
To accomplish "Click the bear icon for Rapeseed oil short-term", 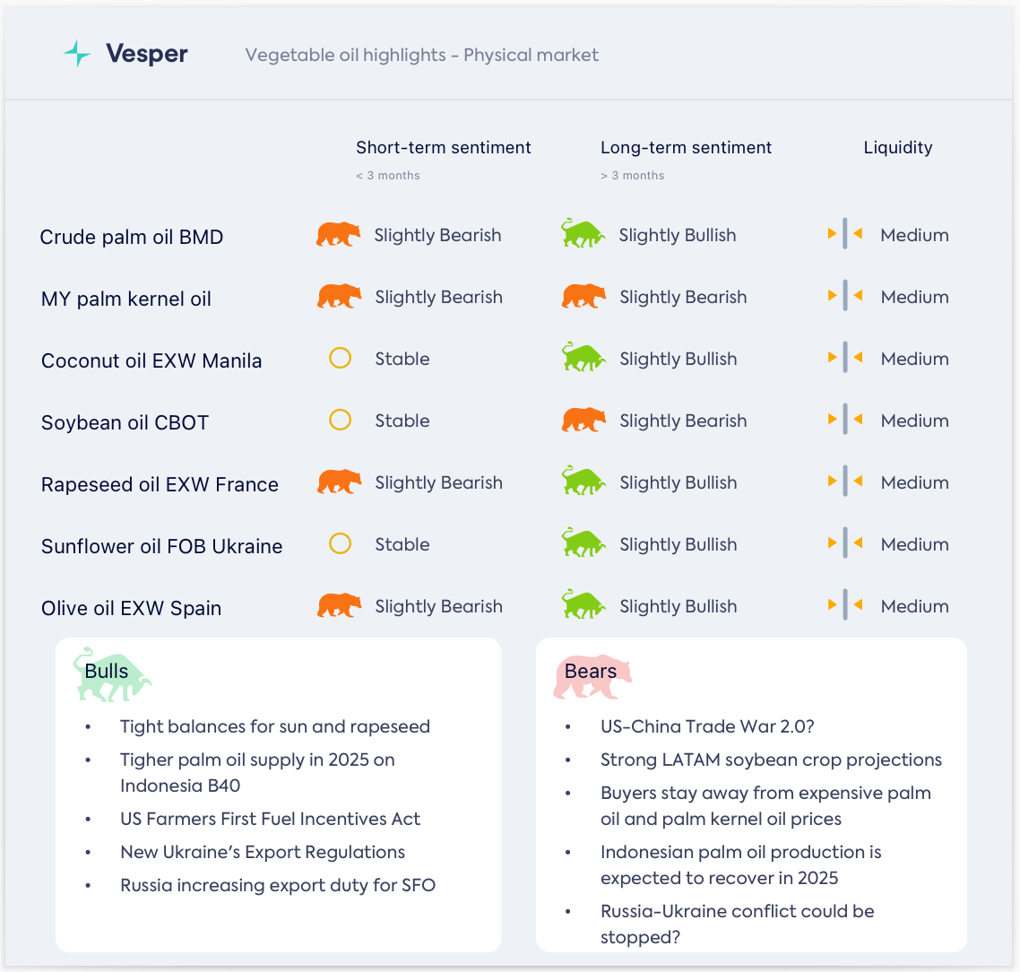I will (x=339, y=482).
